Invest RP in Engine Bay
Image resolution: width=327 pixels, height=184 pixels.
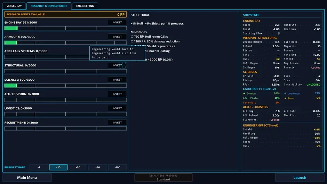tap(117, 22)
